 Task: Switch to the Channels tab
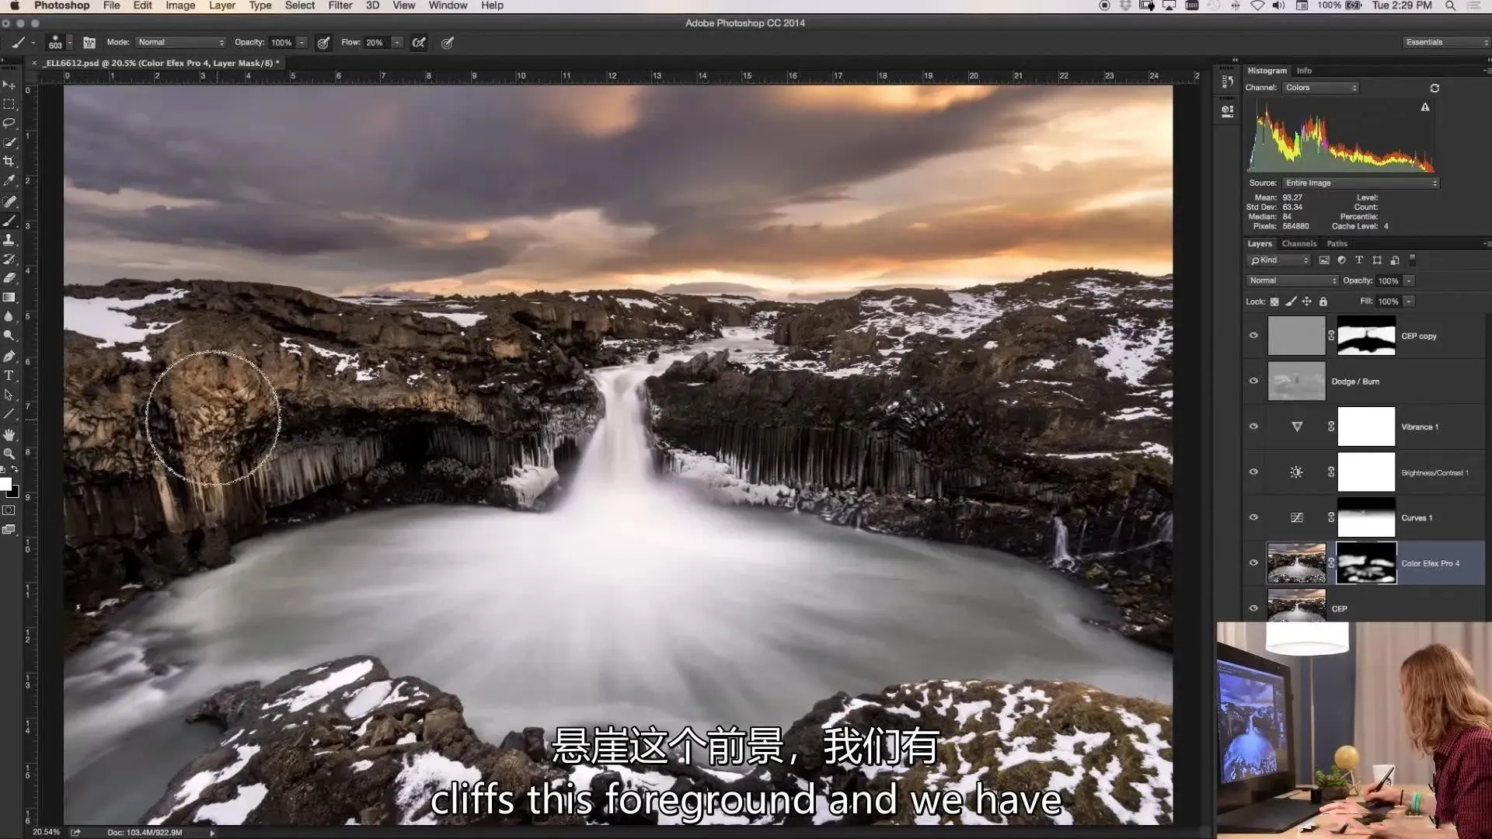tap(1299, 244)
